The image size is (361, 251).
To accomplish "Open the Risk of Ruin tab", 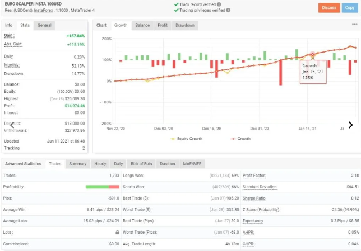I will 142,164.
